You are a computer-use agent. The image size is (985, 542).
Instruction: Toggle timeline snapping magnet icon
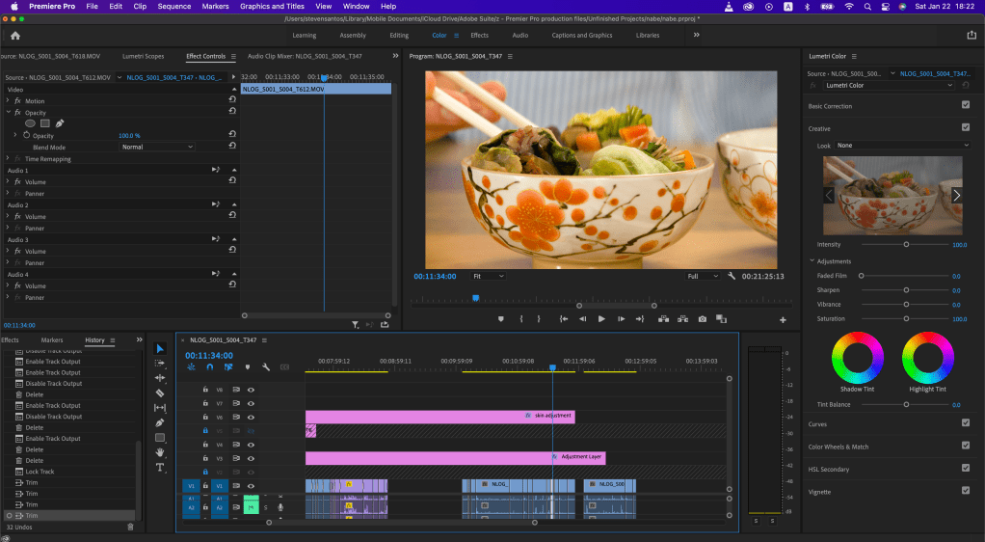[x=209, y=367]
